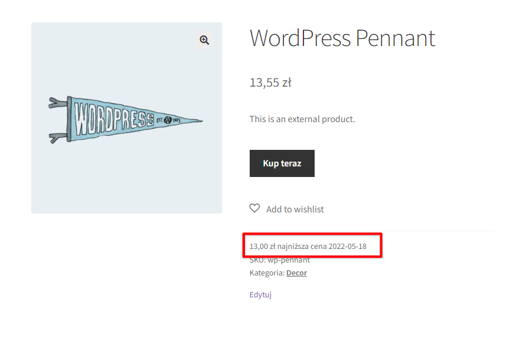
Task: Click the 13,55 zł product price
Action: coord(270,83)
